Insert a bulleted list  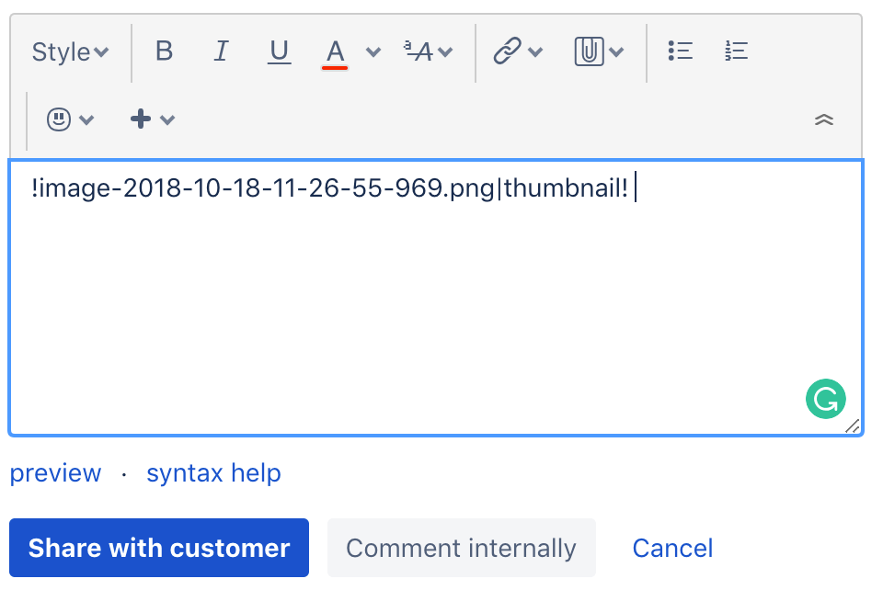[680, 51]
